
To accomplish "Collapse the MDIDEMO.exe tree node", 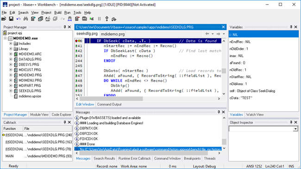I will click(6, 38).
